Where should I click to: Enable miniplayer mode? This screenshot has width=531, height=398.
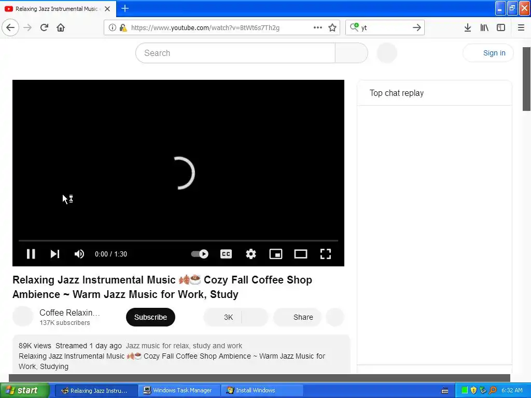pyautogui.click(x=276, y=254)
